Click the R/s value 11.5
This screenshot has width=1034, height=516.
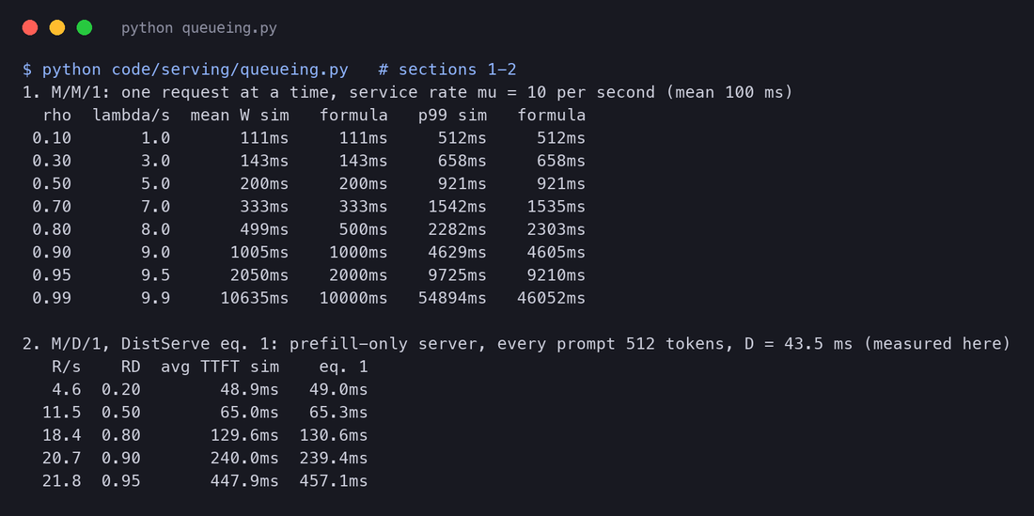point(62,413)
